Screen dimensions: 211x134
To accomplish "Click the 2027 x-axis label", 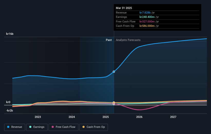I will [x=173, y=117].
